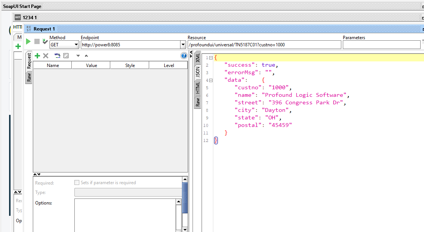The width and height of the screenshot is (424, 232).
Task: Move parameter up with the up arrow
Action: [x=86, y=56]
